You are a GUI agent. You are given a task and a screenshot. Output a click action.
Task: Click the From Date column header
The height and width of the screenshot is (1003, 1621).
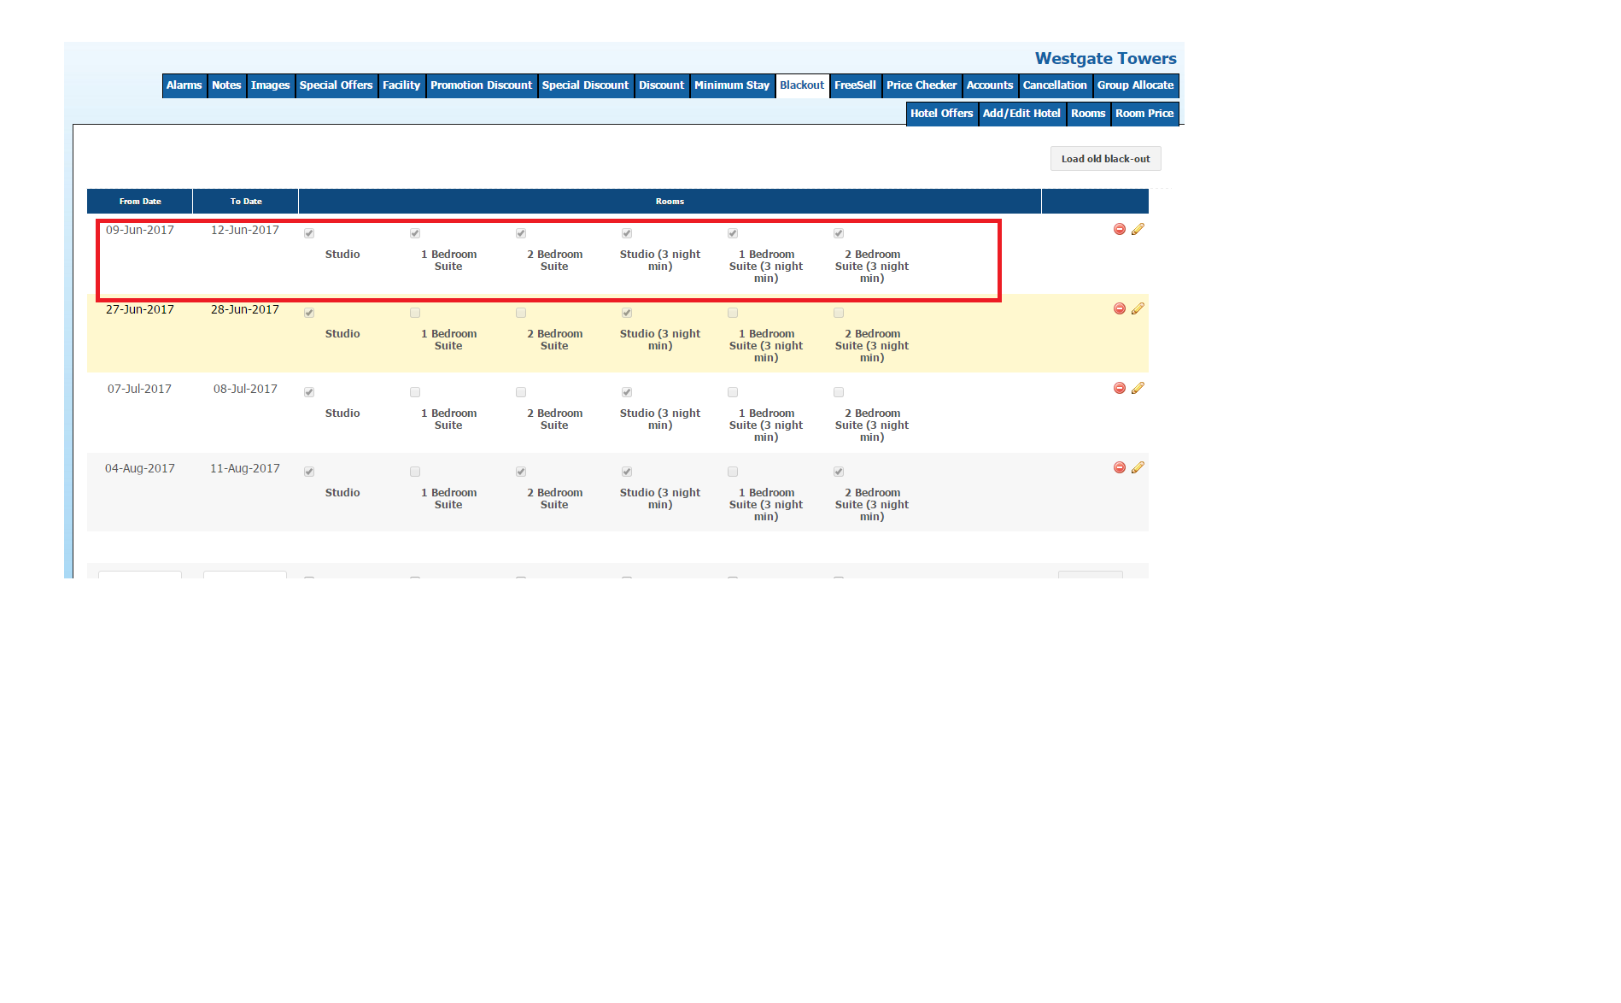pos(140,202)
